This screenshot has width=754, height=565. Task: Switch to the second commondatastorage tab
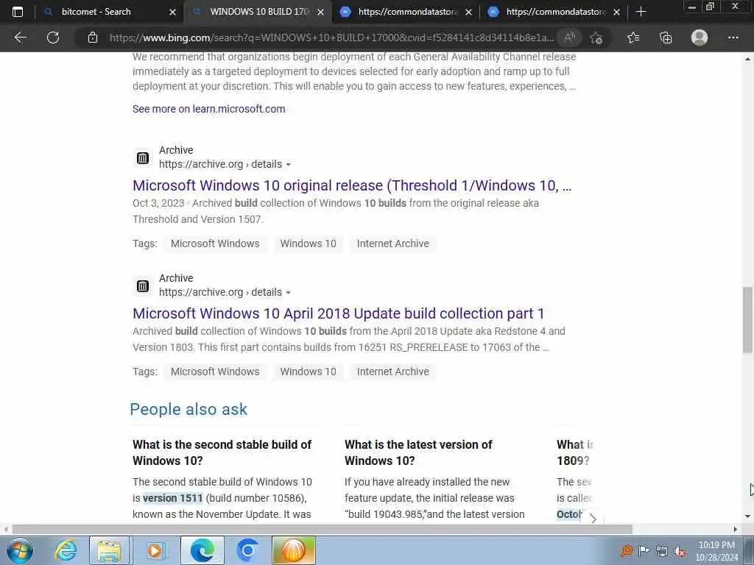pyautogui.click(x=555, y=12)
